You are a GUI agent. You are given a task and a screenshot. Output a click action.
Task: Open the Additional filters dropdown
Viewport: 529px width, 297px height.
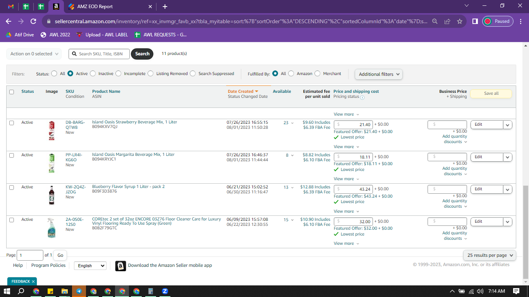379,74
